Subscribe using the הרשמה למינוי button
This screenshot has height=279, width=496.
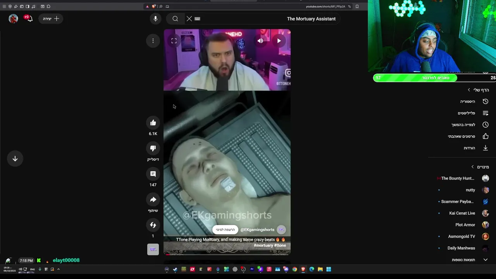(225, 230)
